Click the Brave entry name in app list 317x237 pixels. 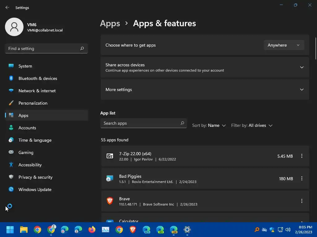point(124,199)
